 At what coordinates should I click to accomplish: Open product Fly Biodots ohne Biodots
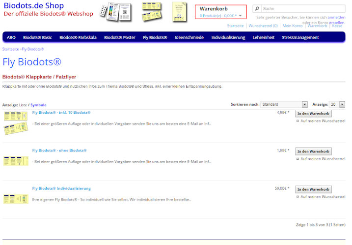pyautogui.click(x=59, y=150)
